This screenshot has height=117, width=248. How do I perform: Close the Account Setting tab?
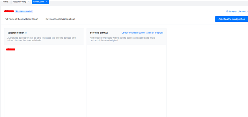tap(28, 2)
